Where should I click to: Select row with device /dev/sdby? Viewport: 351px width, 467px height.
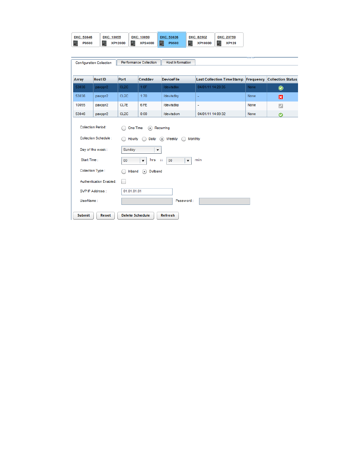point(185,96)
